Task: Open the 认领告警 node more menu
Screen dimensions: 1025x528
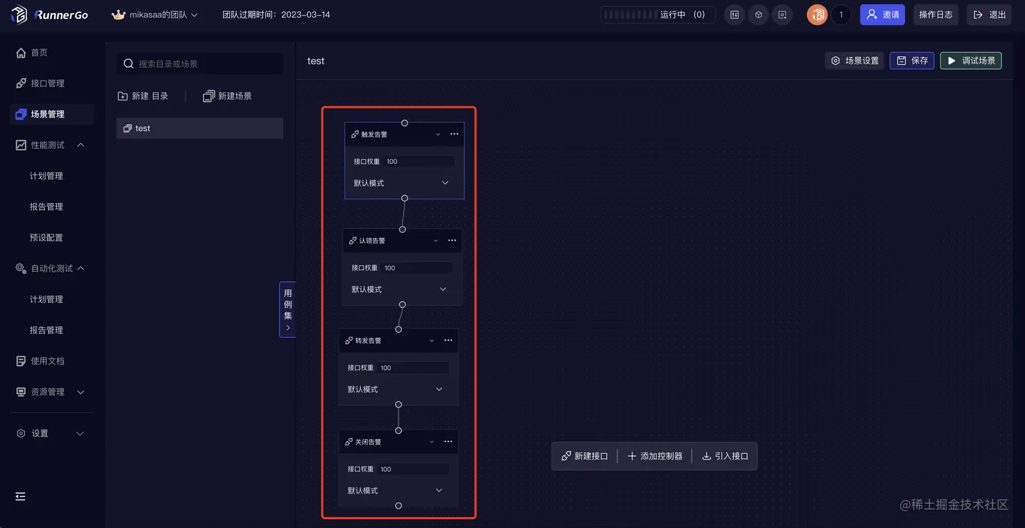Action: click(452, 241)
